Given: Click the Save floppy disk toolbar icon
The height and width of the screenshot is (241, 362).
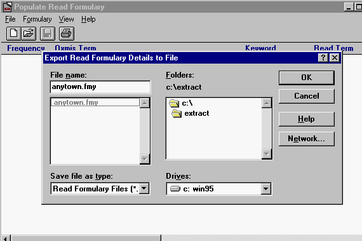Looking at the screenshot, I should point(48,34).
